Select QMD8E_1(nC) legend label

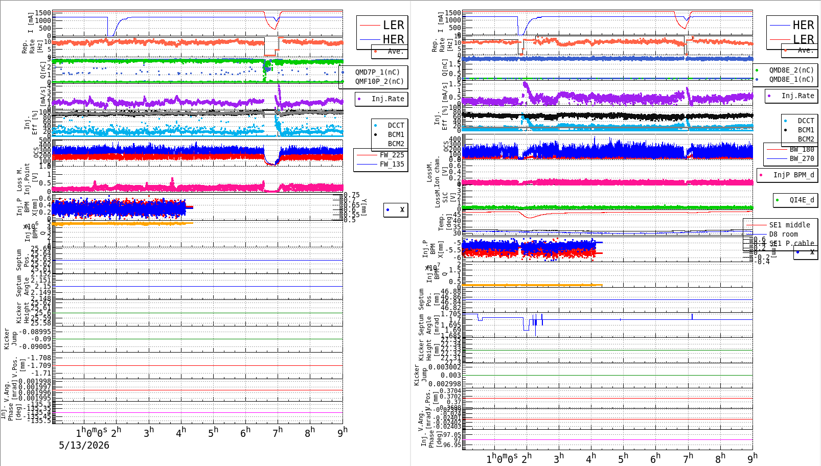point(791,79)
